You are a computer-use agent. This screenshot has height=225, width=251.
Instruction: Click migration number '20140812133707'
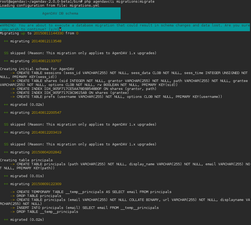(46, 61)
